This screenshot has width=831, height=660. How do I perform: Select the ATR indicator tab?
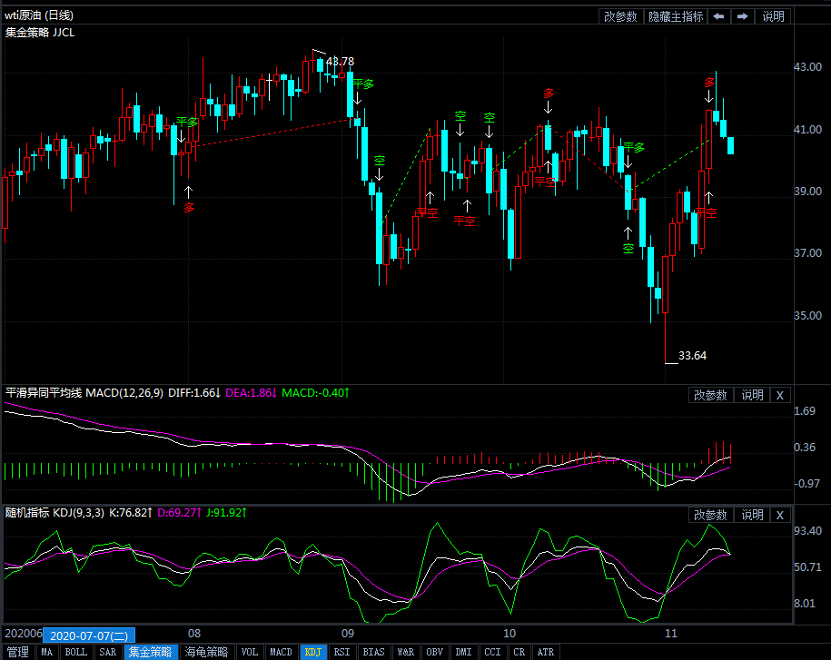click(x=545, y=652)
